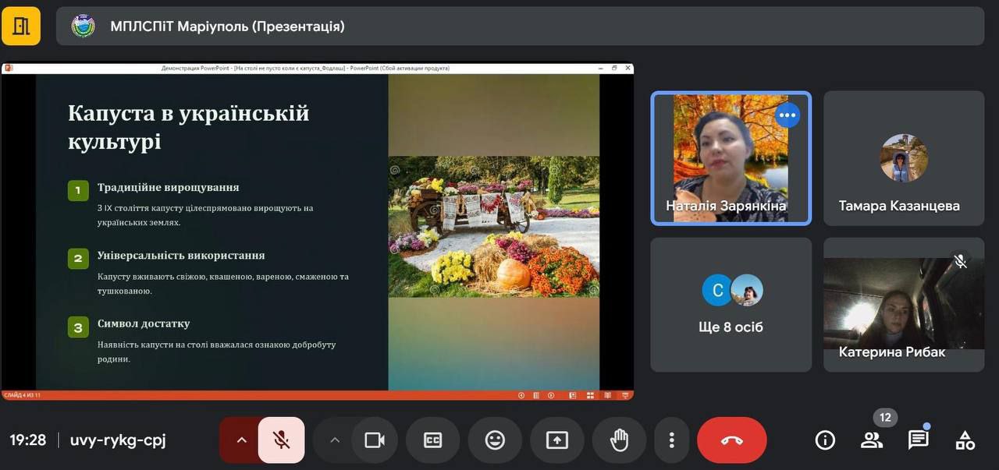Unmute the microphone
This screenshot has height=470, width=999.
coord(282,440)
